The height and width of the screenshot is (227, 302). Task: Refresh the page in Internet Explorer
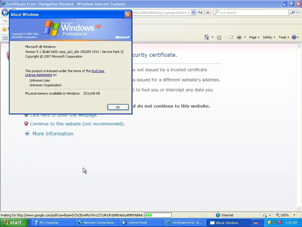coord(200,12)
